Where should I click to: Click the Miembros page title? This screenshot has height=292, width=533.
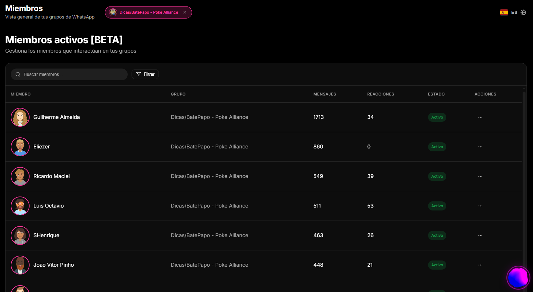(24, 8)
